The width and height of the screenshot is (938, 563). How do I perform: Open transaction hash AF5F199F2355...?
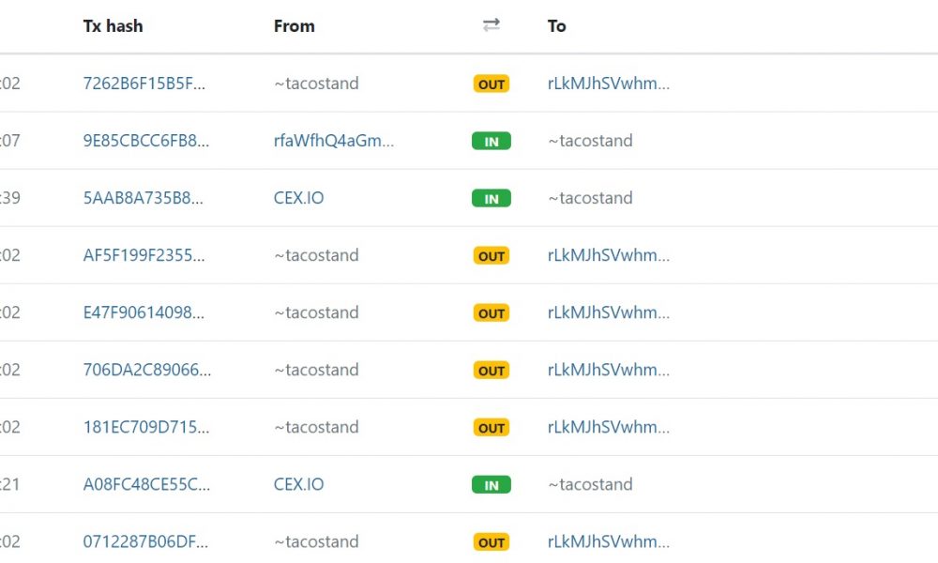pos(144,255)
